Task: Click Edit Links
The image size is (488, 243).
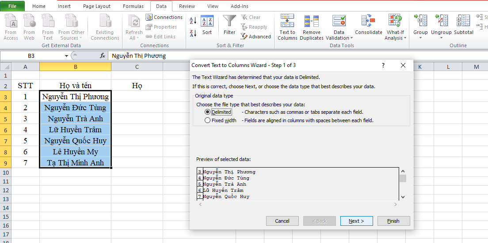Action: coord(160,37)
